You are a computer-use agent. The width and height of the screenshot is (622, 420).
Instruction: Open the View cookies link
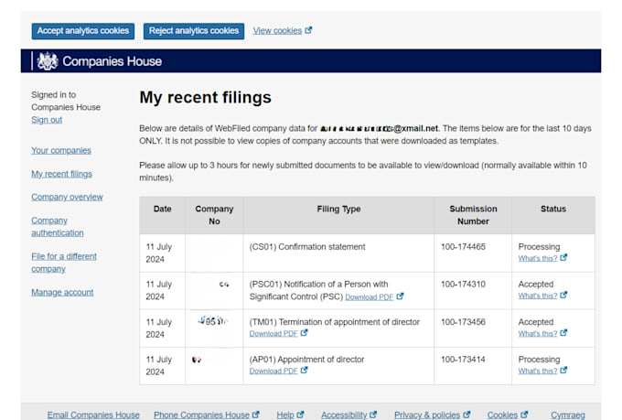[x=277, y=30]
